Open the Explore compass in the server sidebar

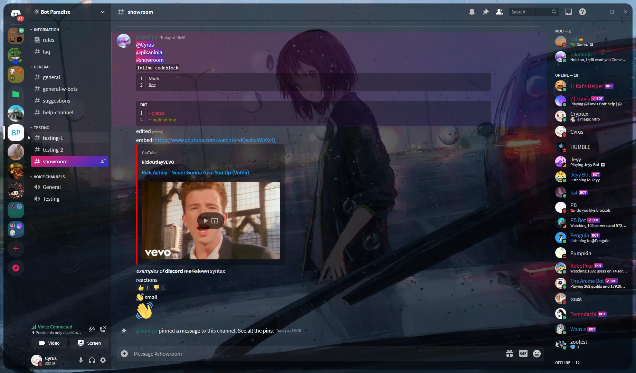tap(16, 268)
